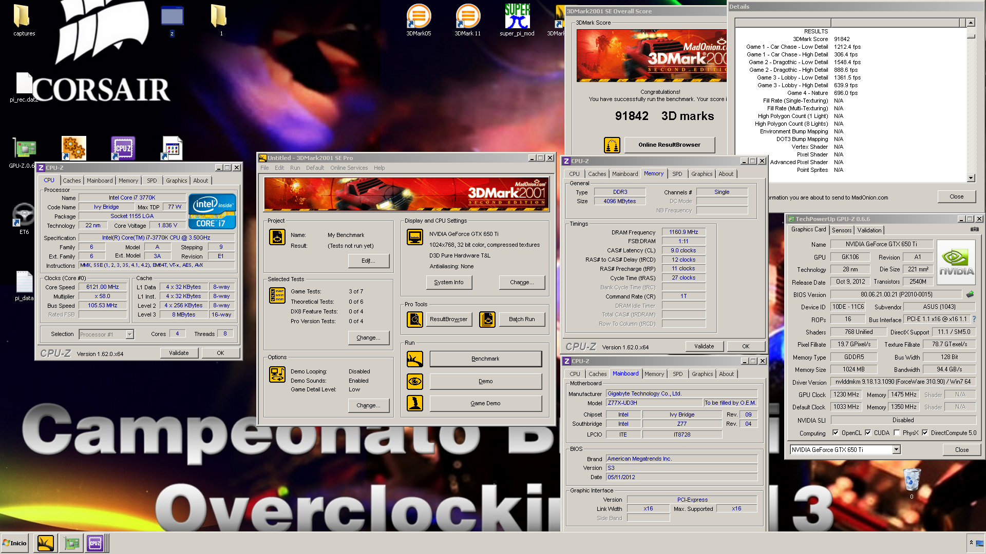The image size is (986, 554).
Task: Launch super_pi_mod desktop icon
Action: point(517,19)
